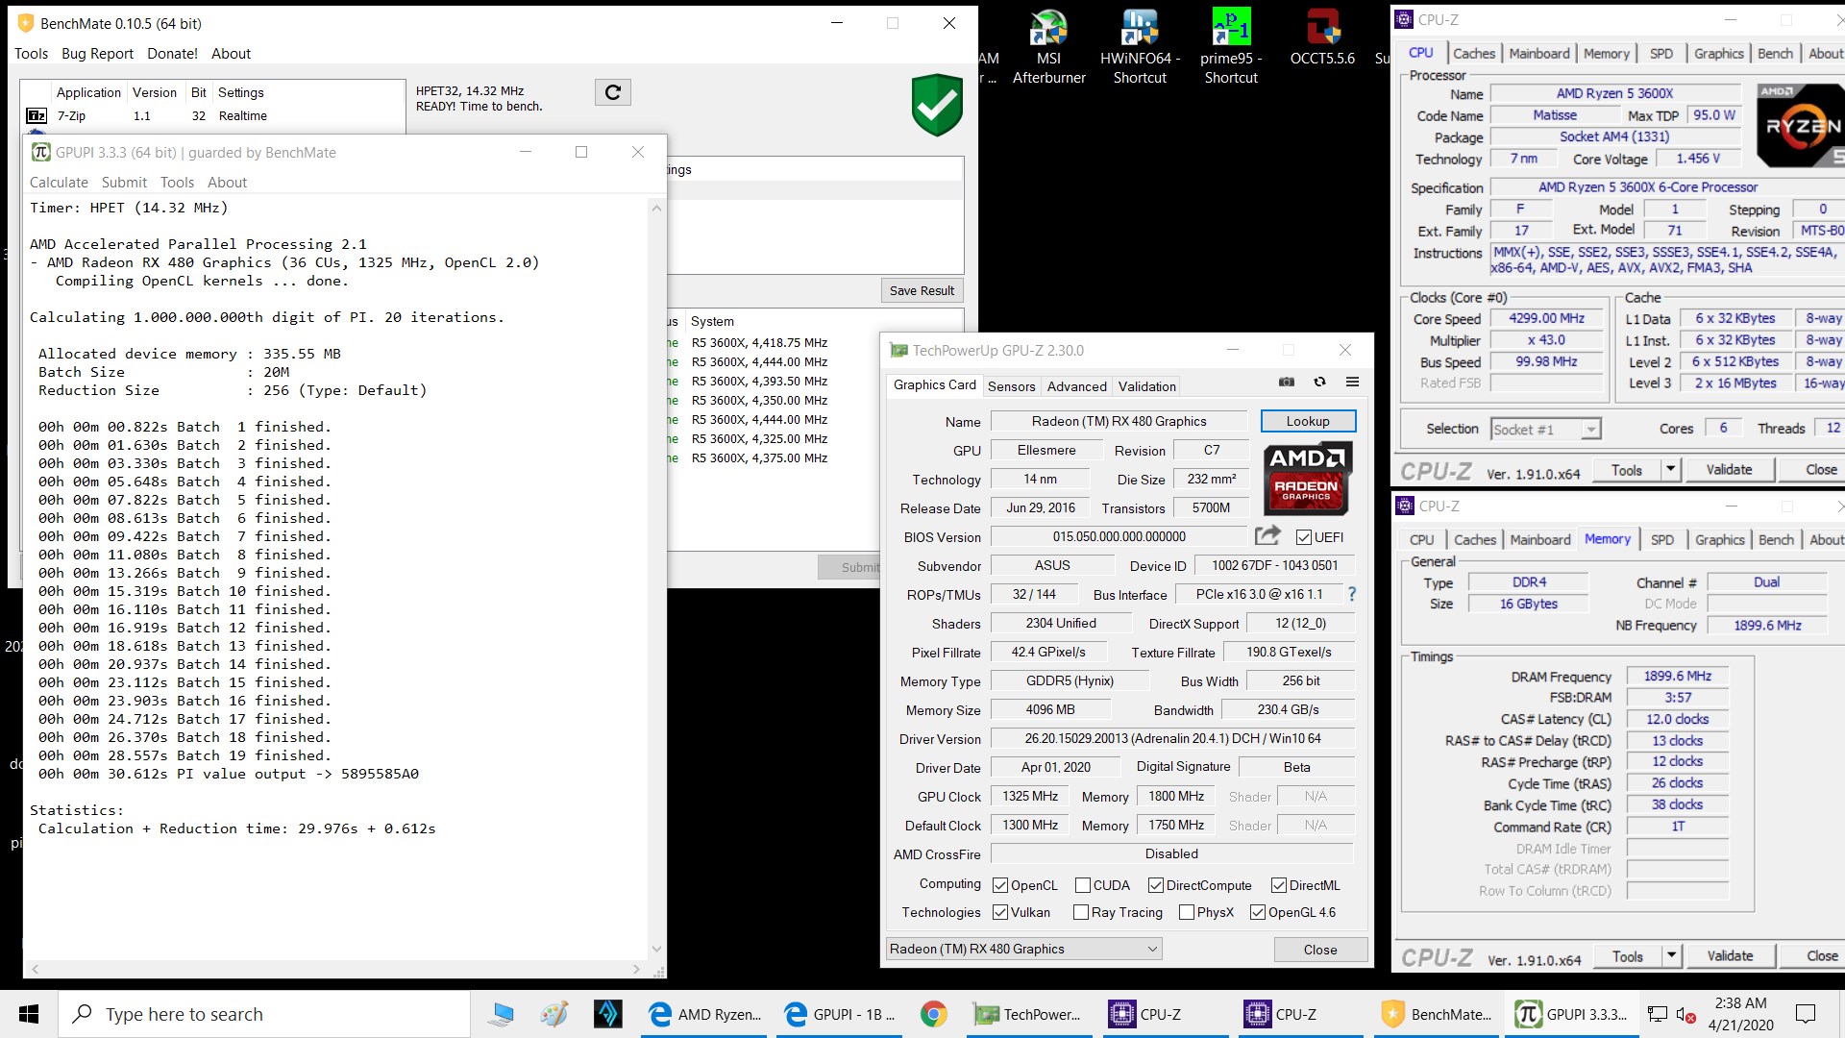The image size is (1845, 1038).
Task: Switch to SPD tab in lower CPU-Z
Action: click(x=1661, y=540)
